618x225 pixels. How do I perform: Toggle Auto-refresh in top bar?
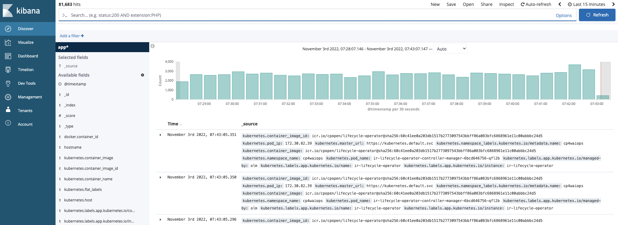pos(536,4)
